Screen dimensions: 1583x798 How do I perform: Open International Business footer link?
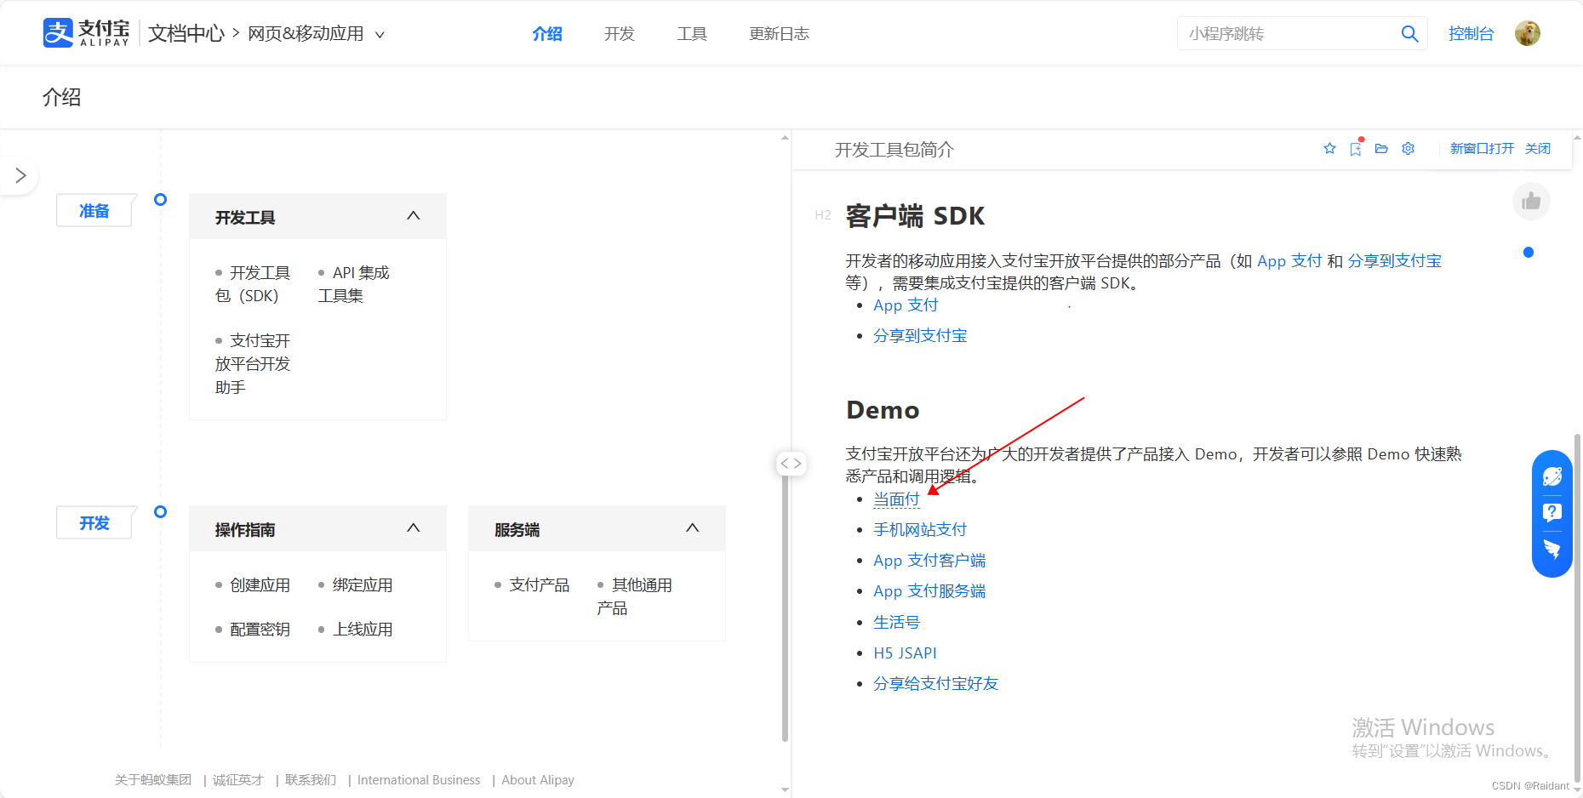(419, 780)
